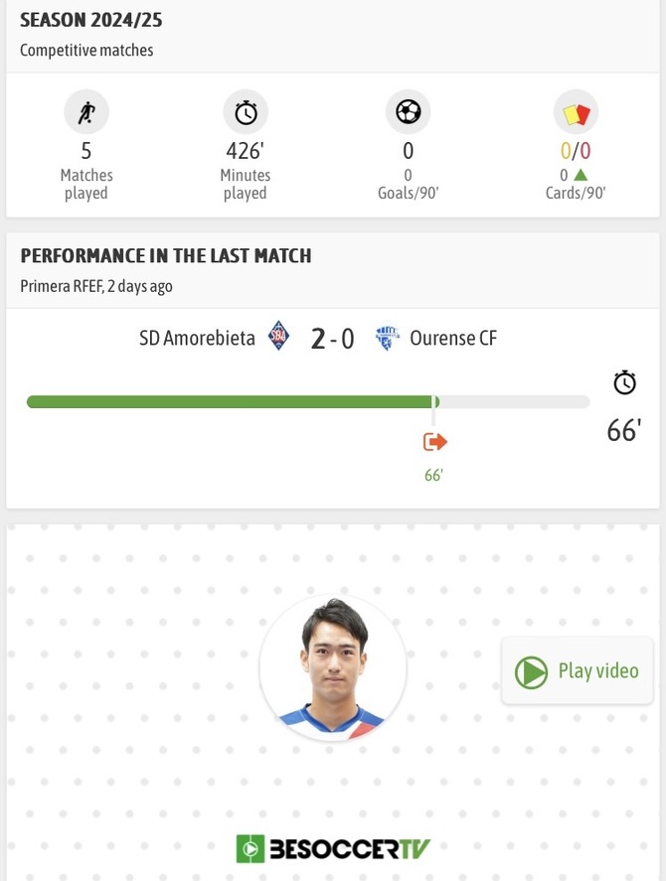This screenshot has width=666, height=881.
Task: Click the orange substitution-out arrow icon
Action: click(434, 442)
